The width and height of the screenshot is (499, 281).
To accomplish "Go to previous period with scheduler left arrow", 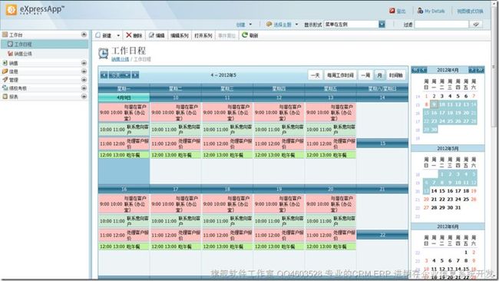I will tap(104, 74).
